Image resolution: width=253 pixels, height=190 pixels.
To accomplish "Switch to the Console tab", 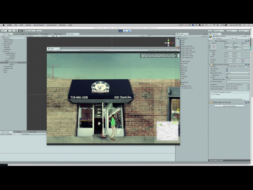I will tap(6, 132).
